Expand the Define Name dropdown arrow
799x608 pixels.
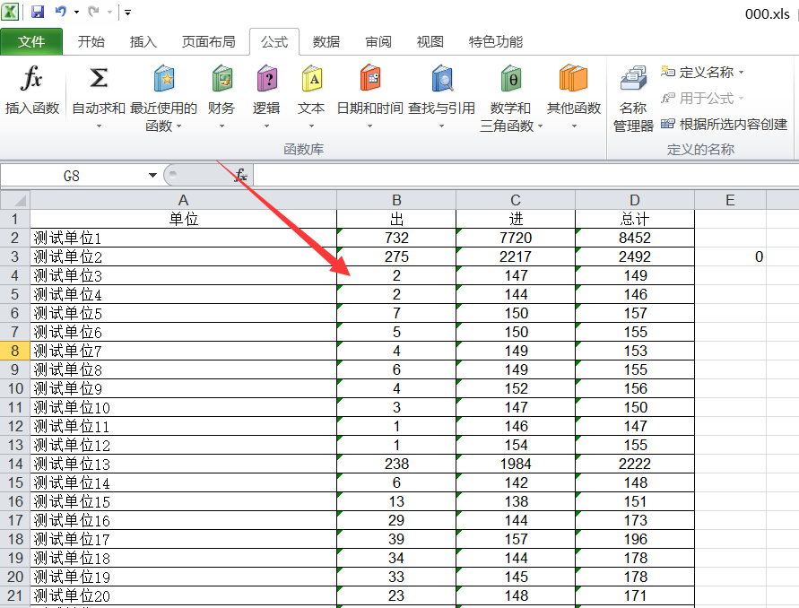click(742, 73)
